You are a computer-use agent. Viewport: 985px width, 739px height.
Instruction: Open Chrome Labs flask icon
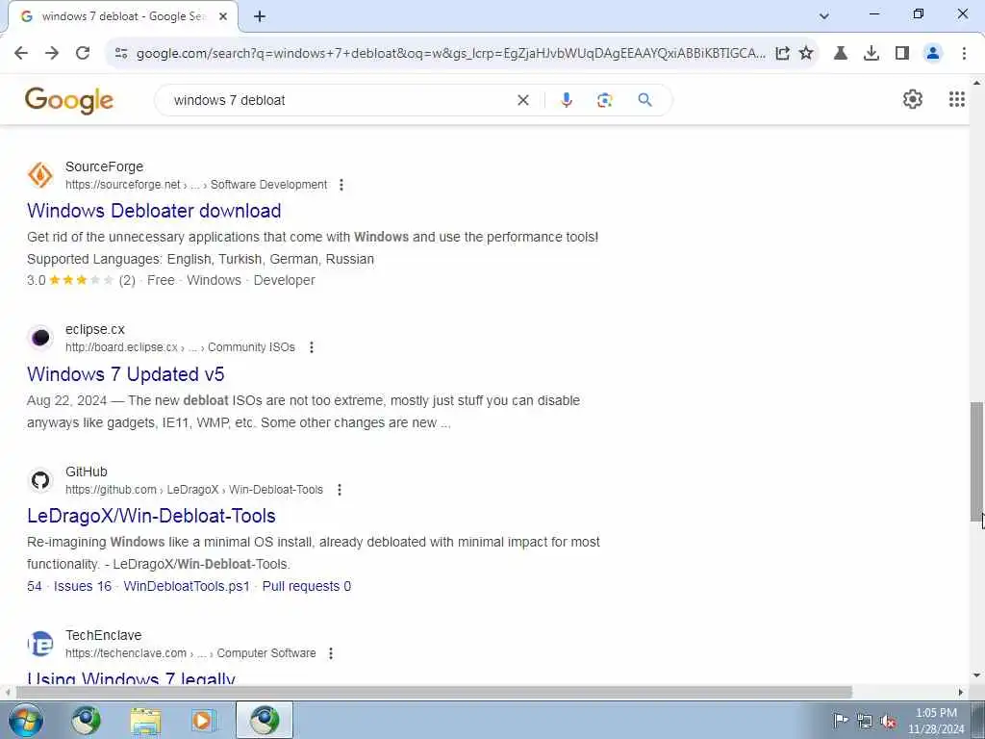pos(841,53)
